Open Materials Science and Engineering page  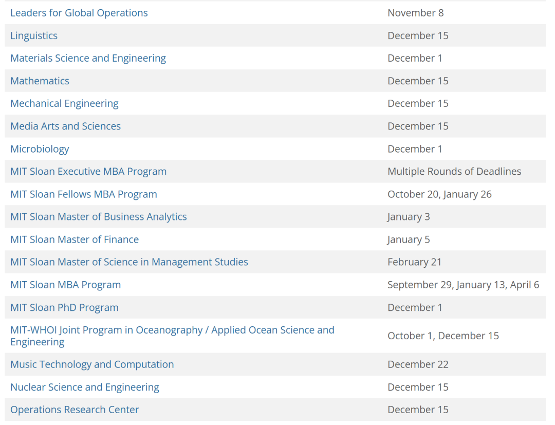pos(88,58)
